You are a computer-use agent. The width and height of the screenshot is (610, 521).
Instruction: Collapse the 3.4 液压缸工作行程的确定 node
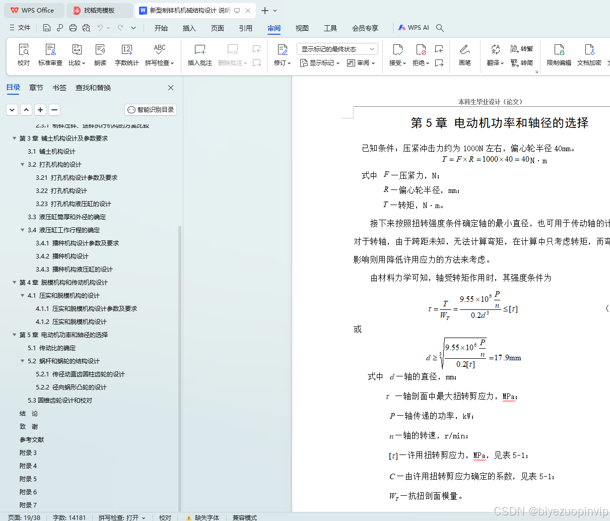pyautogui.click(x=23, y=230)
